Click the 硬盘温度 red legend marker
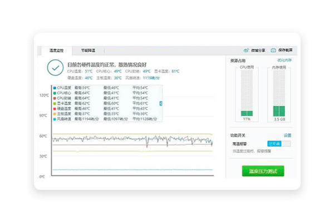 [x=54, y=108]
